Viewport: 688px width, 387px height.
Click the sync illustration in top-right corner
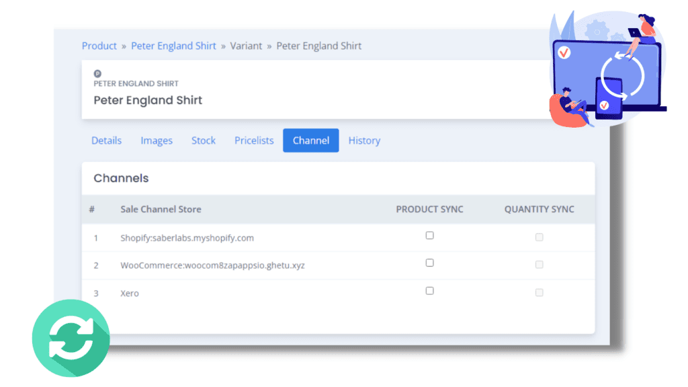[607, 69]
